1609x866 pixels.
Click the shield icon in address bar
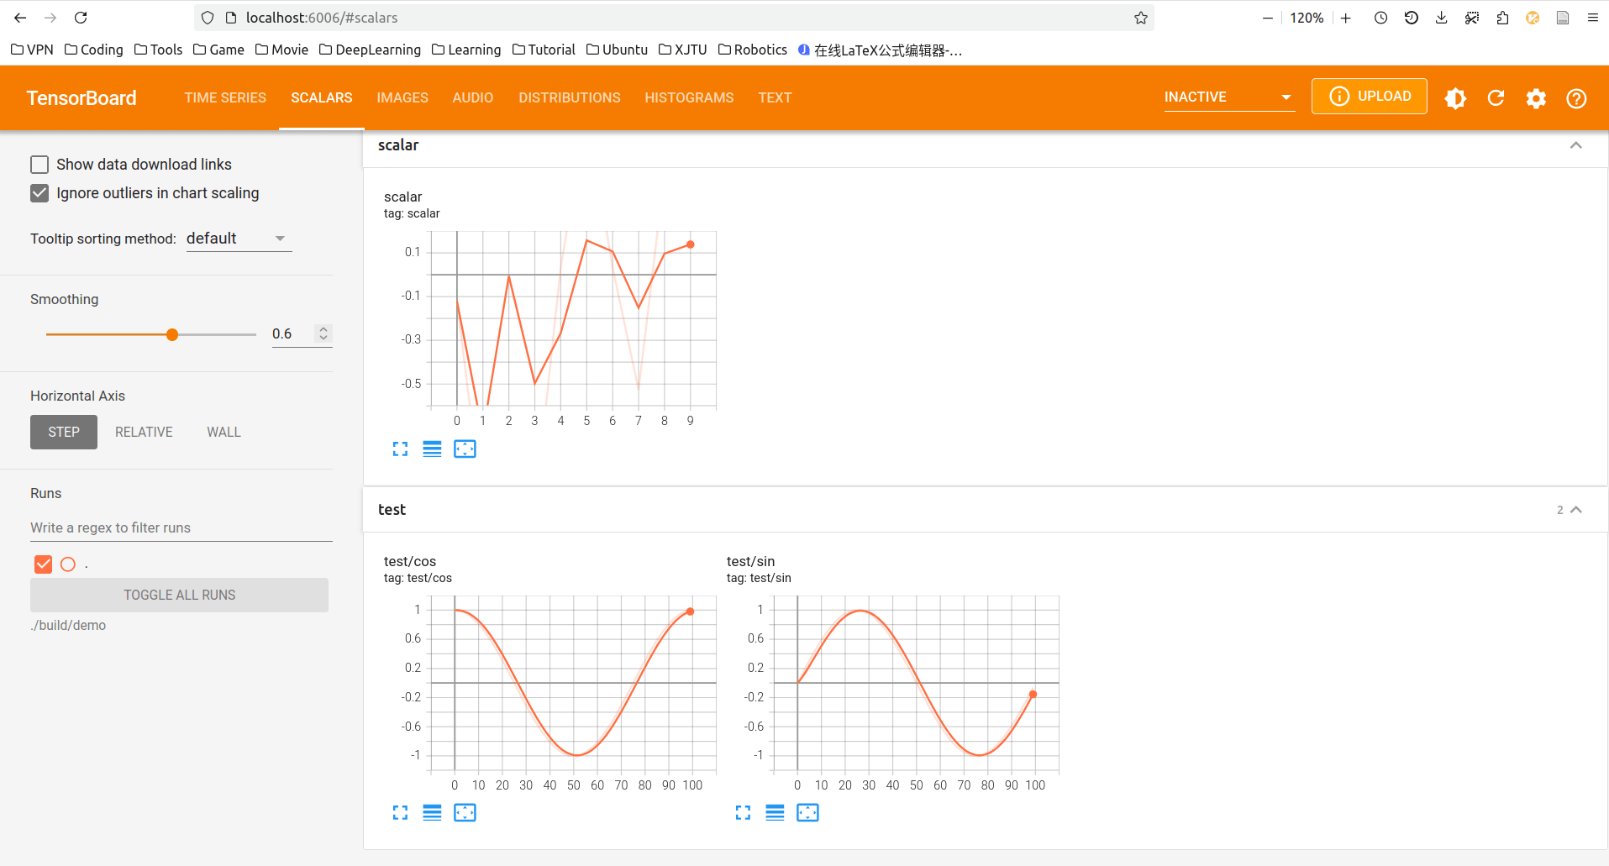pos(208,18)
